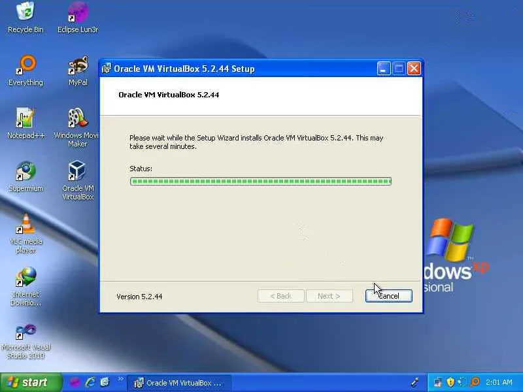Click the 'Status:' label
Screen dimensions: 523x392
[141, 169]
